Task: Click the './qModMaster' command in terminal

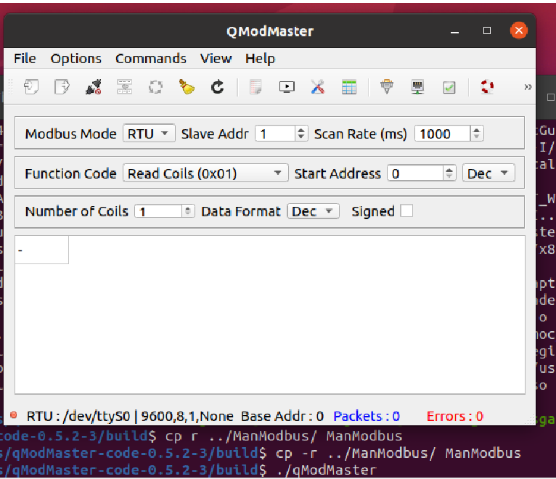Action: pyautogui.click(x=326, y=470)
